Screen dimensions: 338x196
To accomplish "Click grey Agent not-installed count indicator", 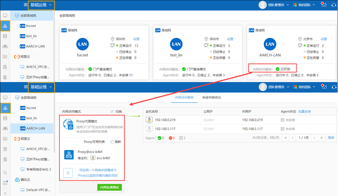I will click(181, 138).
